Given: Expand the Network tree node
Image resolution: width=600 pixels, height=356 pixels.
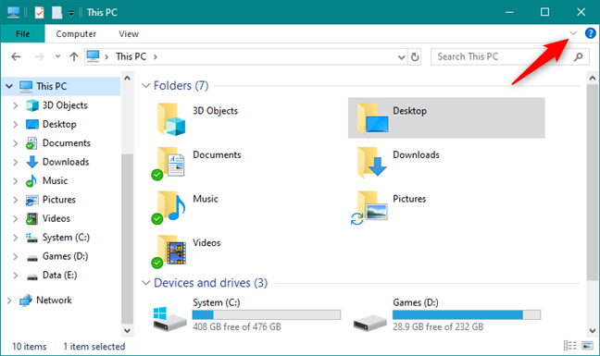Looking at the screenshot, I should tap(9, 301).
